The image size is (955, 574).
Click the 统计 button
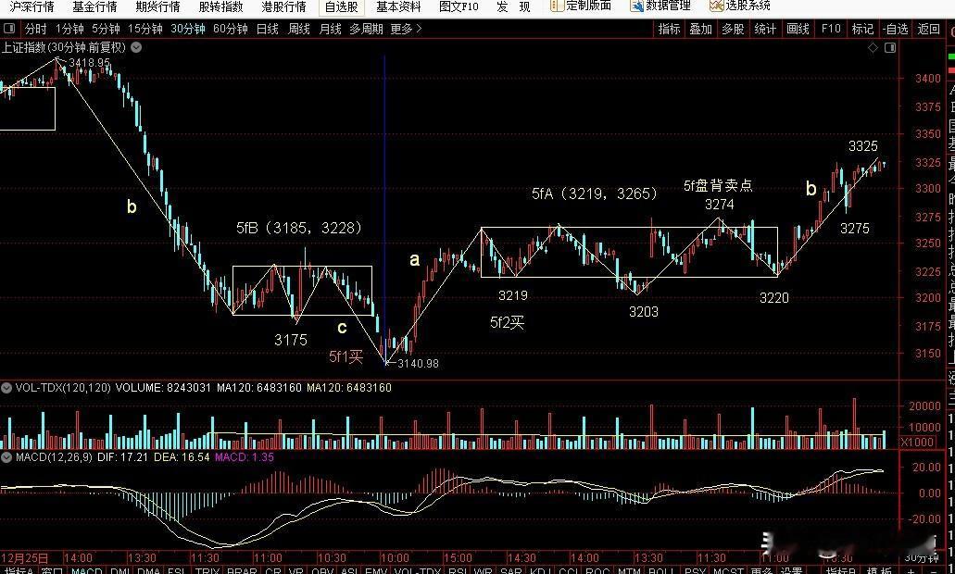(765, 29)
